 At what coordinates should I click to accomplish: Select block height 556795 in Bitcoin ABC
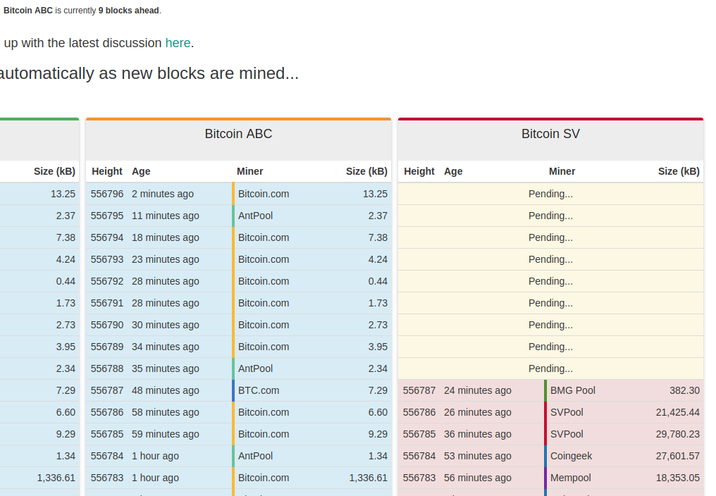click(x=107, y=216)
